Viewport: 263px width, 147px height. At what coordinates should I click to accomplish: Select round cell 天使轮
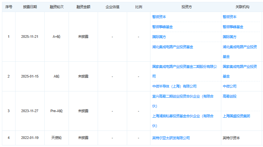pyautogui.click(x=57, y=138)
